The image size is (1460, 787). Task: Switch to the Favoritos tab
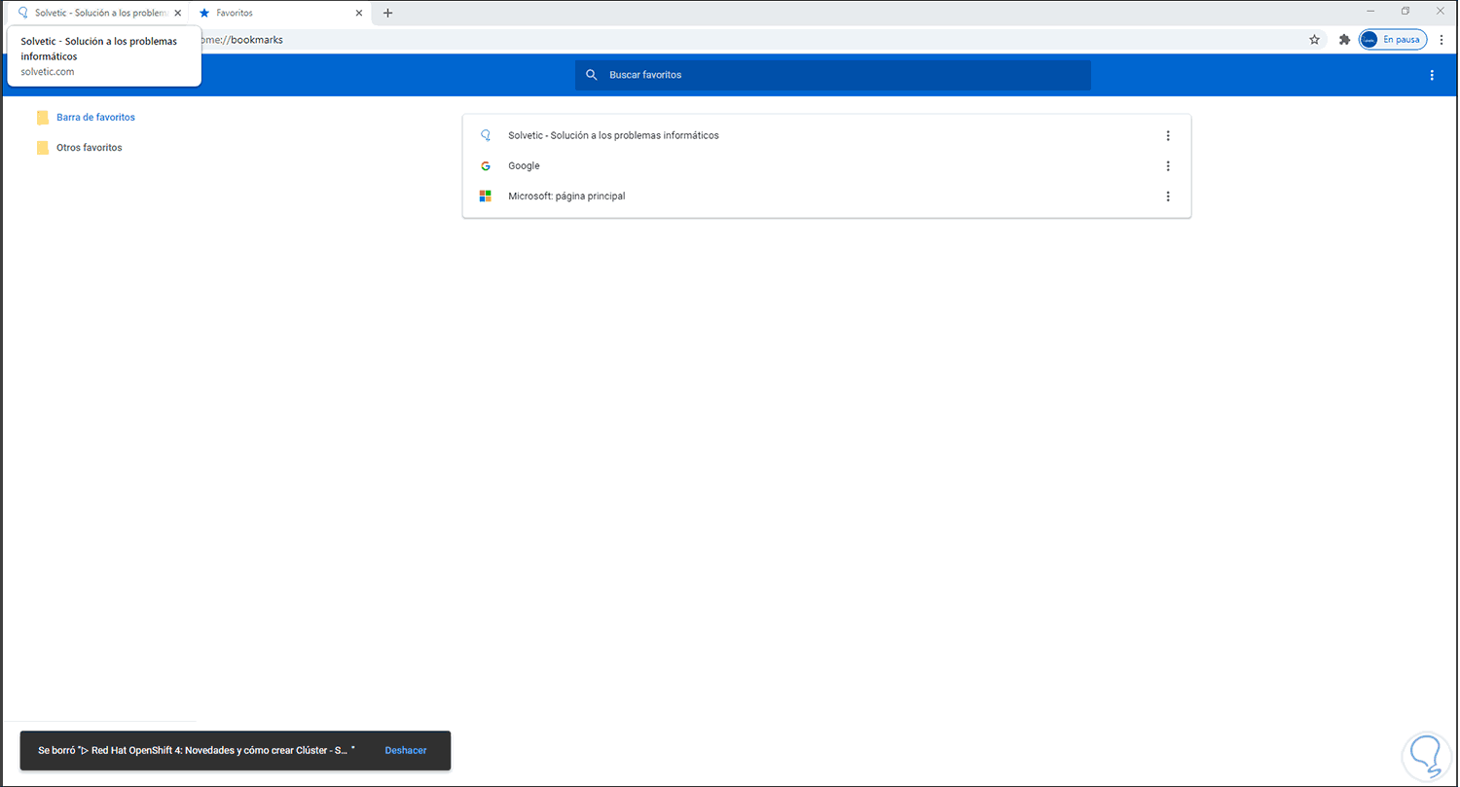(279, 13)
